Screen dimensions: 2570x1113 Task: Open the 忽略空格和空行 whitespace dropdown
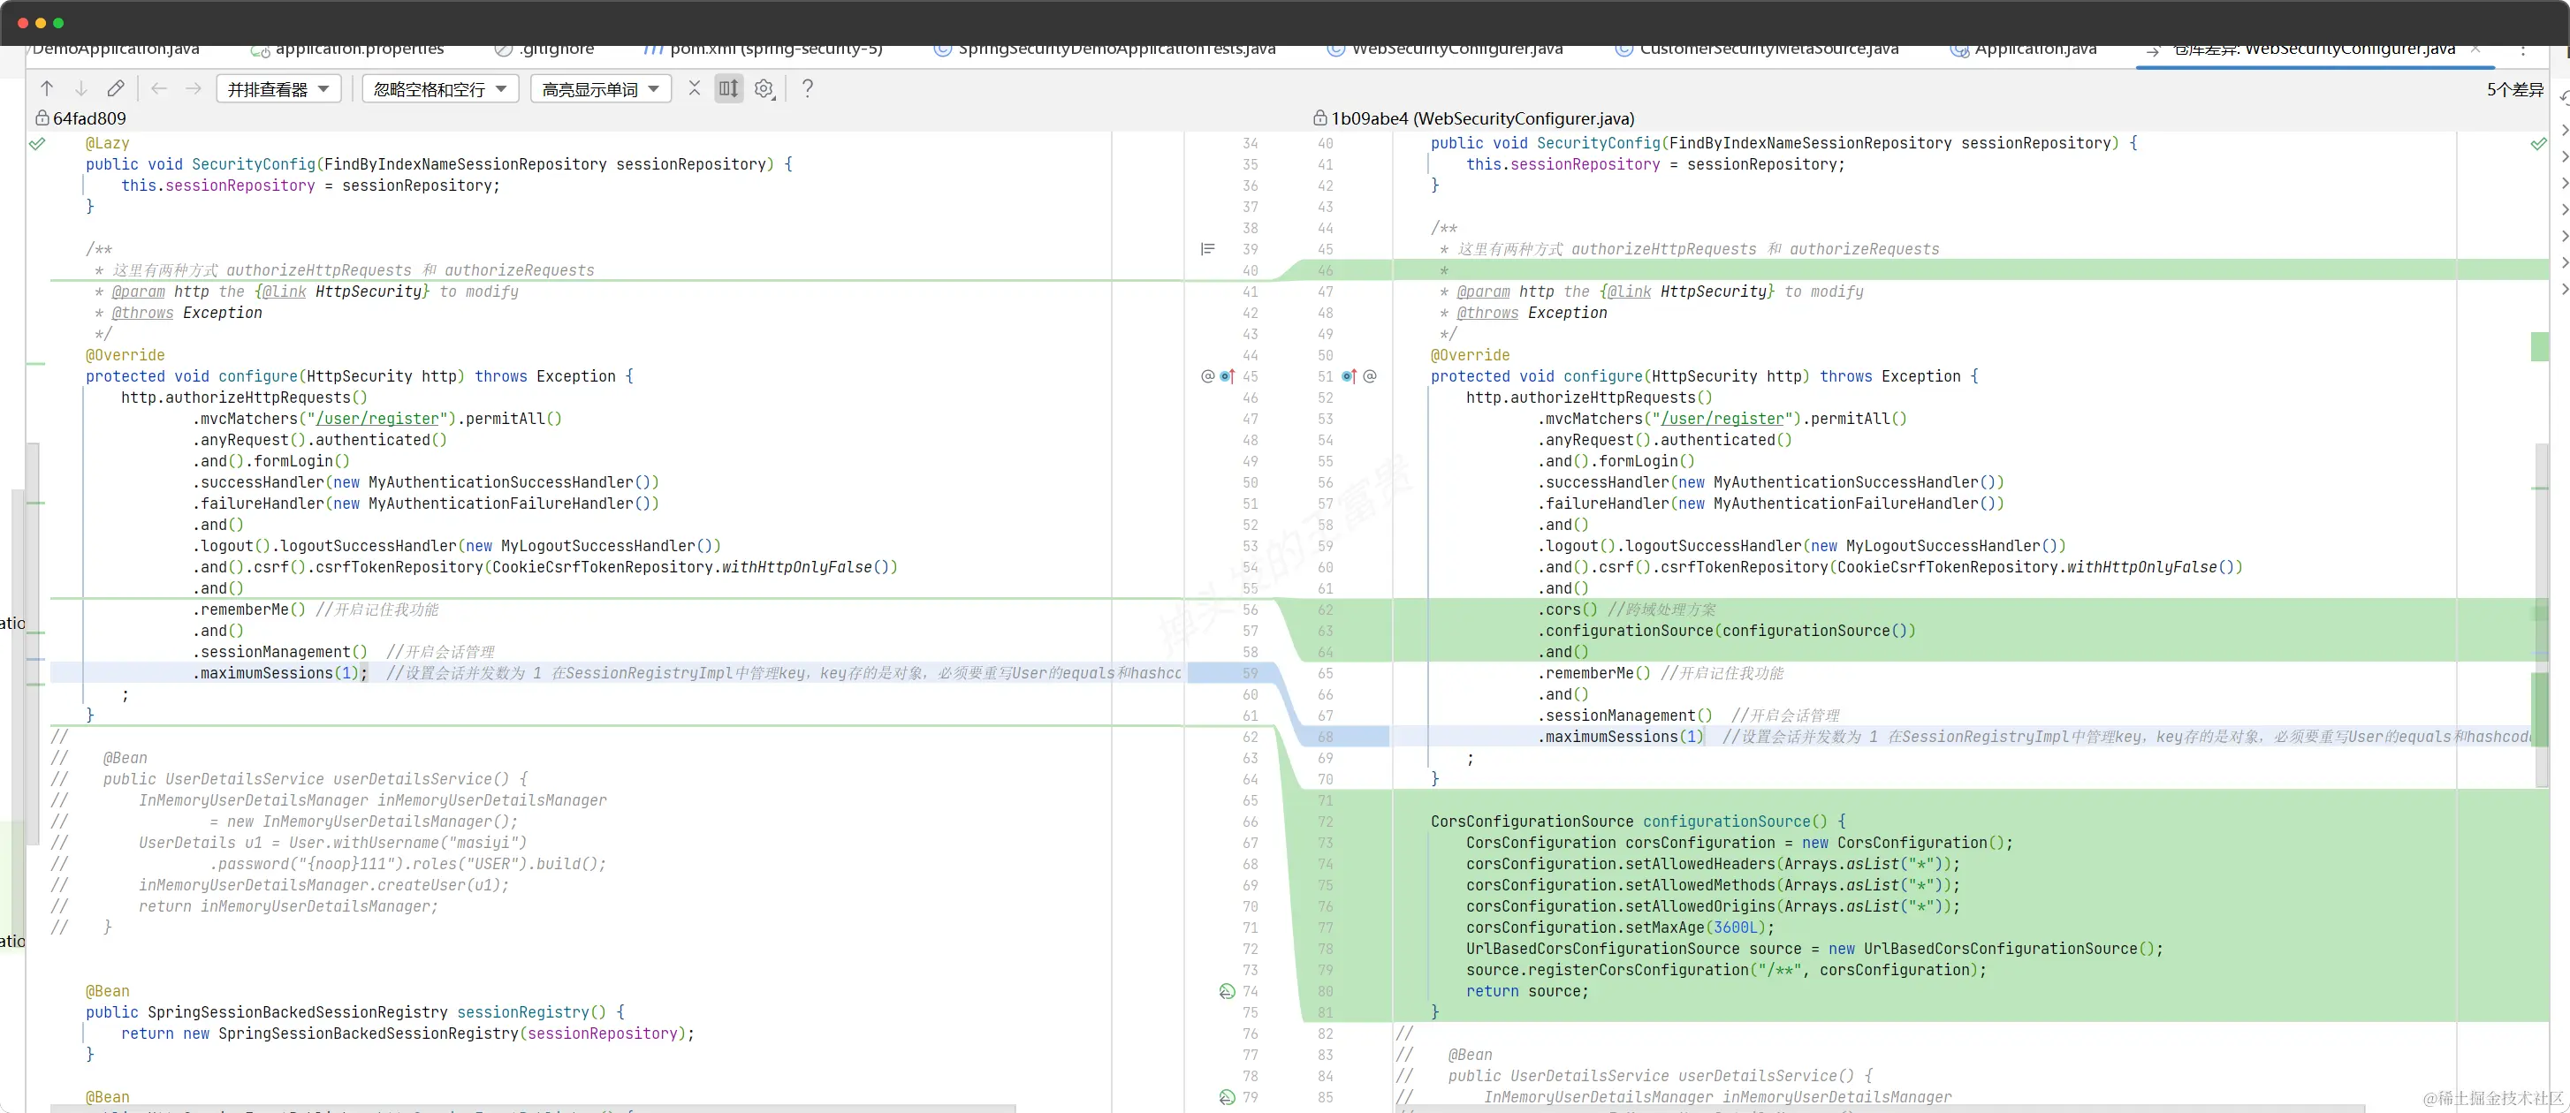[x=440, y=88]
